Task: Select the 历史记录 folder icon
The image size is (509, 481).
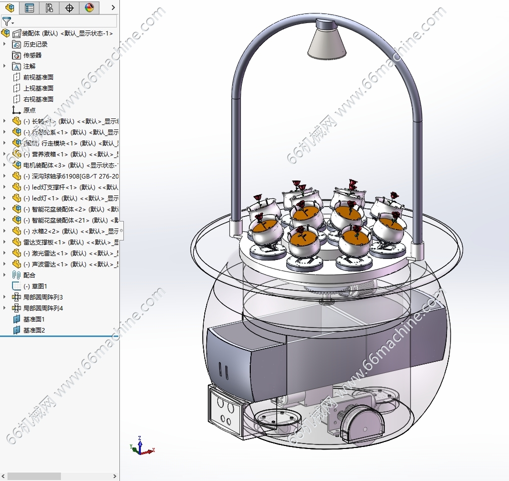Action: 16,44
